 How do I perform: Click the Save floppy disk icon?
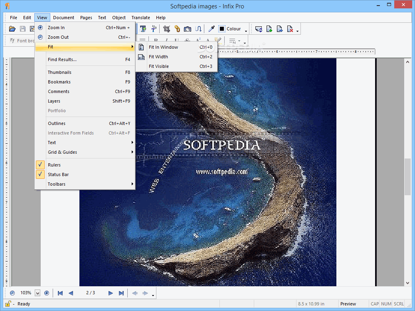click(23, 29)
